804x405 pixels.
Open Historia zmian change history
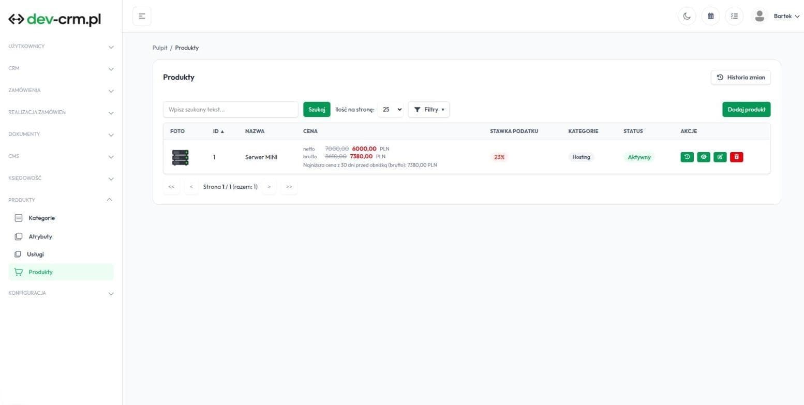[741, 78]
